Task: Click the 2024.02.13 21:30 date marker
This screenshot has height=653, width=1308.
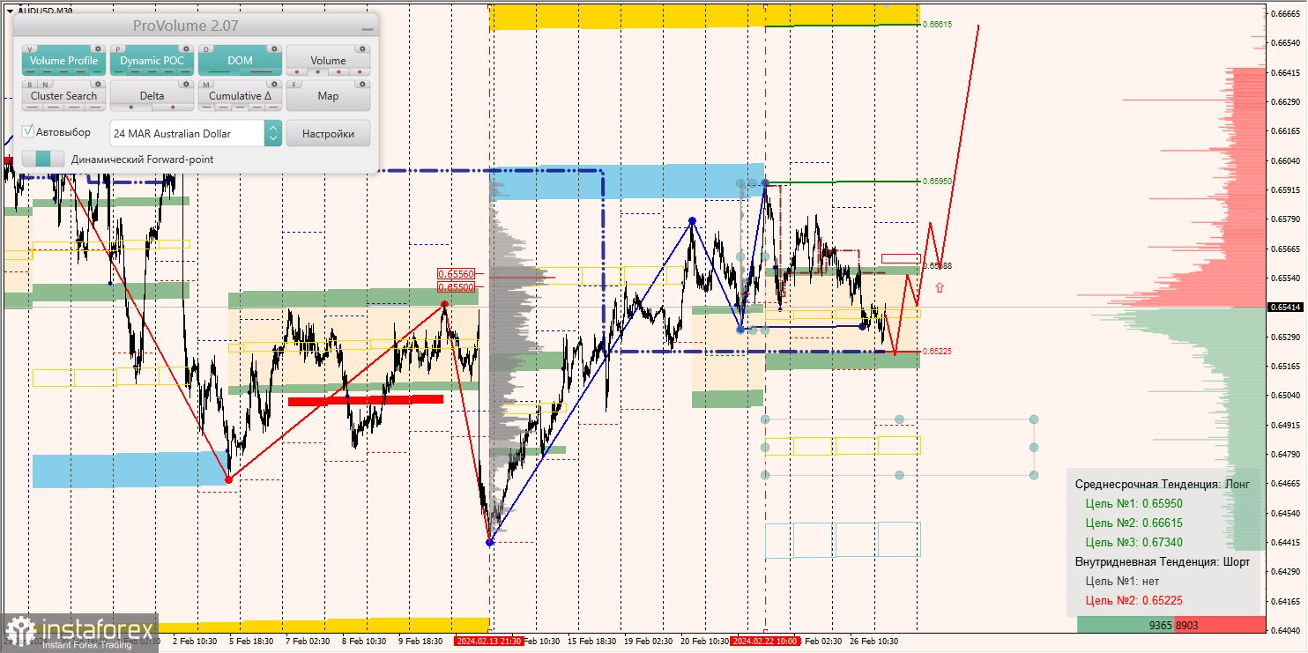Action: tap(489, 641)
